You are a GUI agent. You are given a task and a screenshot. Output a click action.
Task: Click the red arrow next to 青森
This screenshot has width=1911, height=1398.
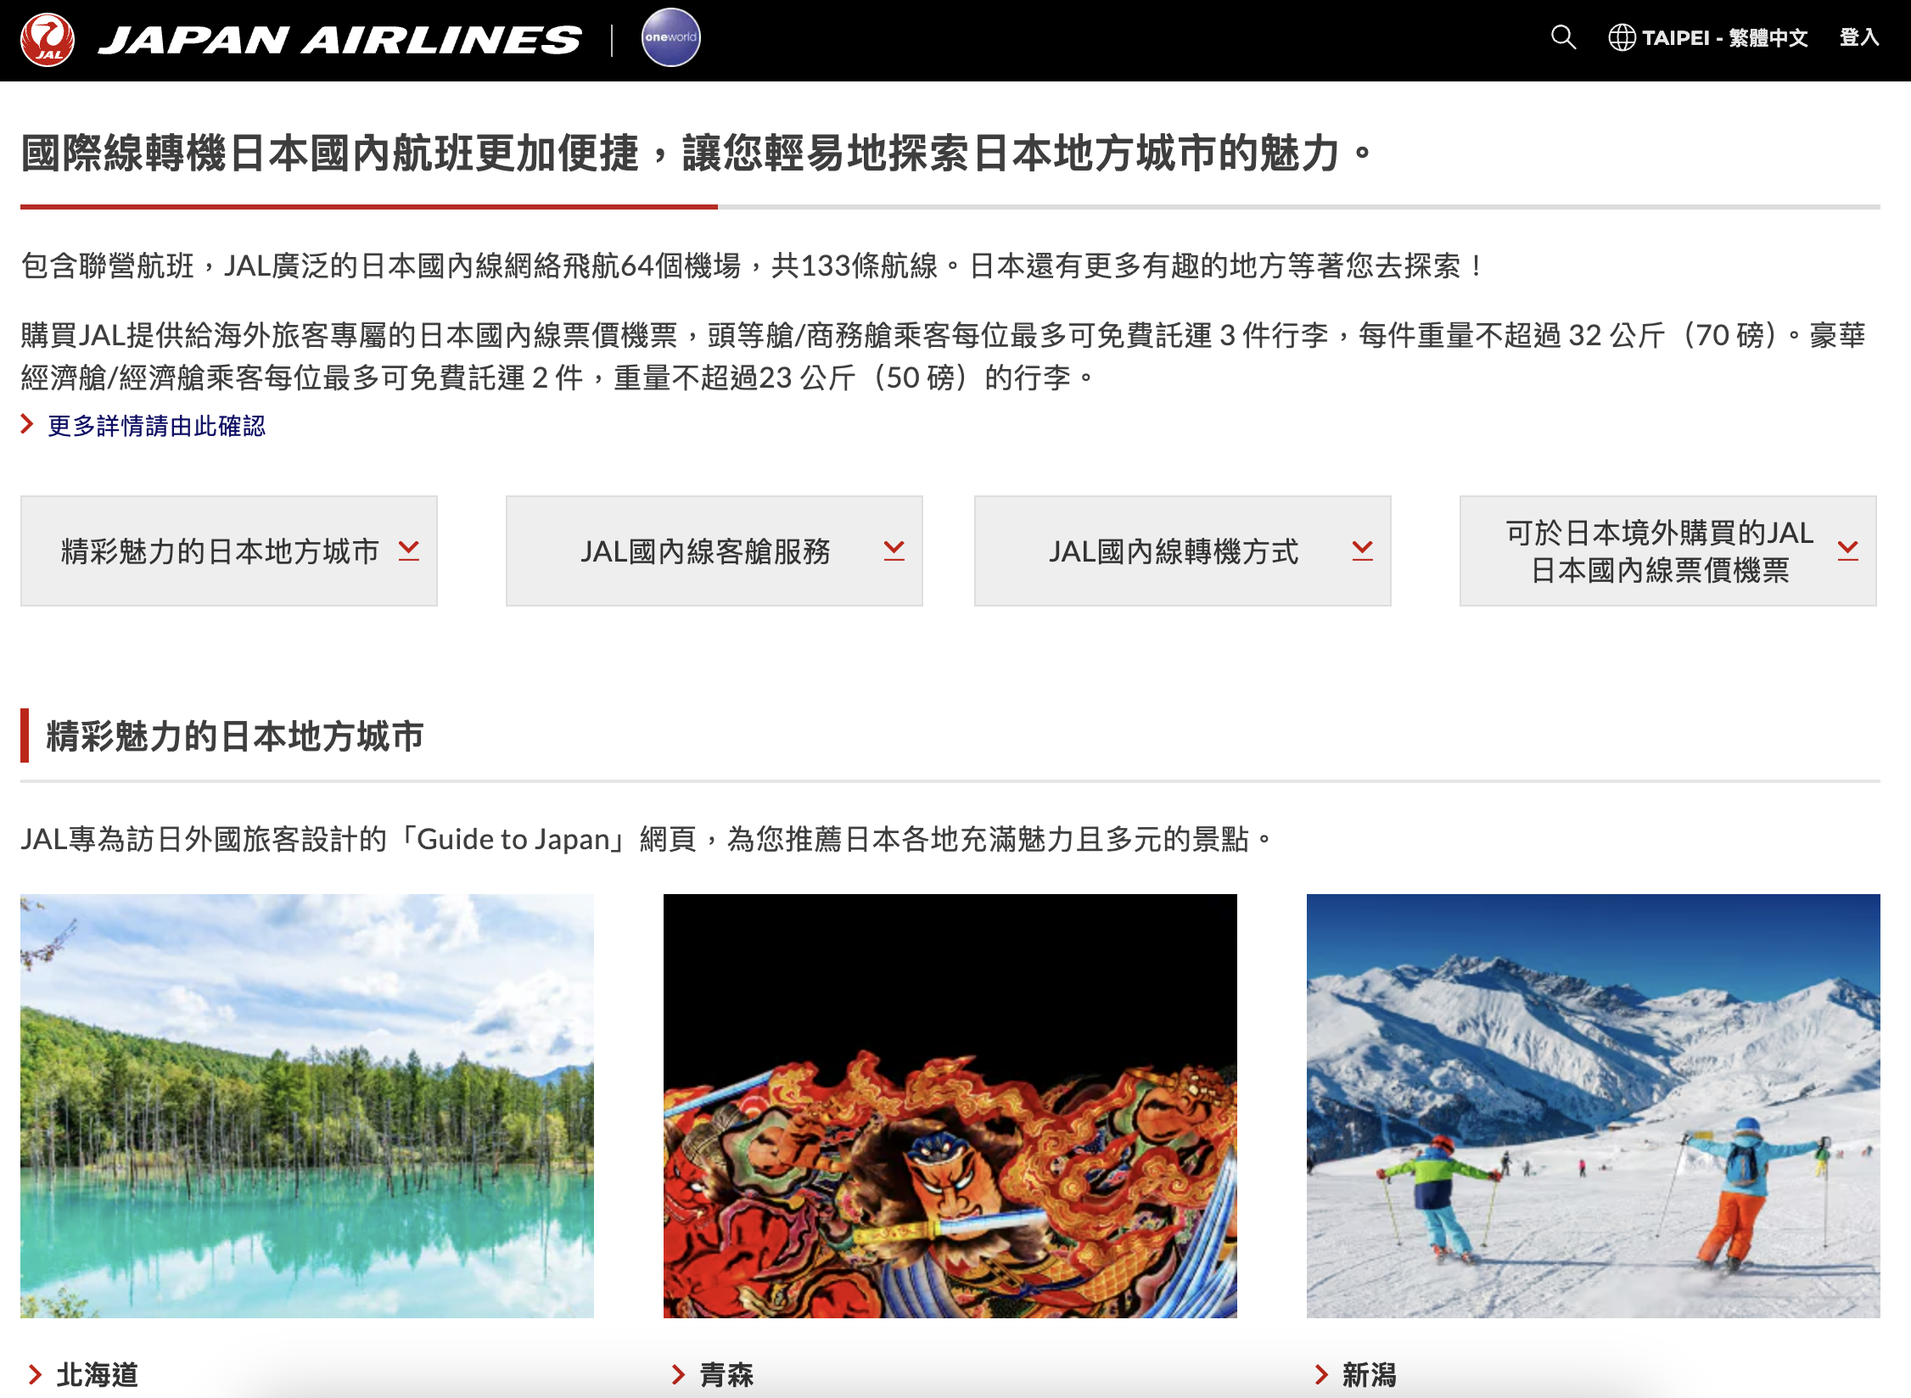click(x=678, y=1374)
